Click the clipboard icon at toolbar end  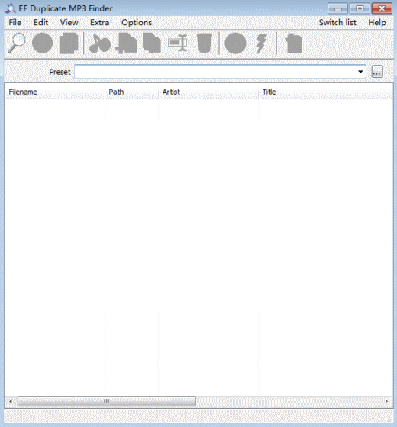[294, 44]
